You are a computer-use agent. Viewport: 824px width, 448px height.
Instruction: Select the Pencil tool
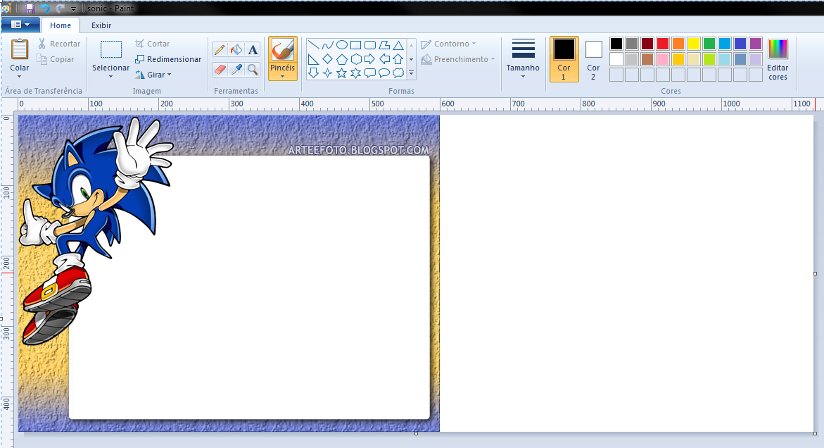click(219, 49)
